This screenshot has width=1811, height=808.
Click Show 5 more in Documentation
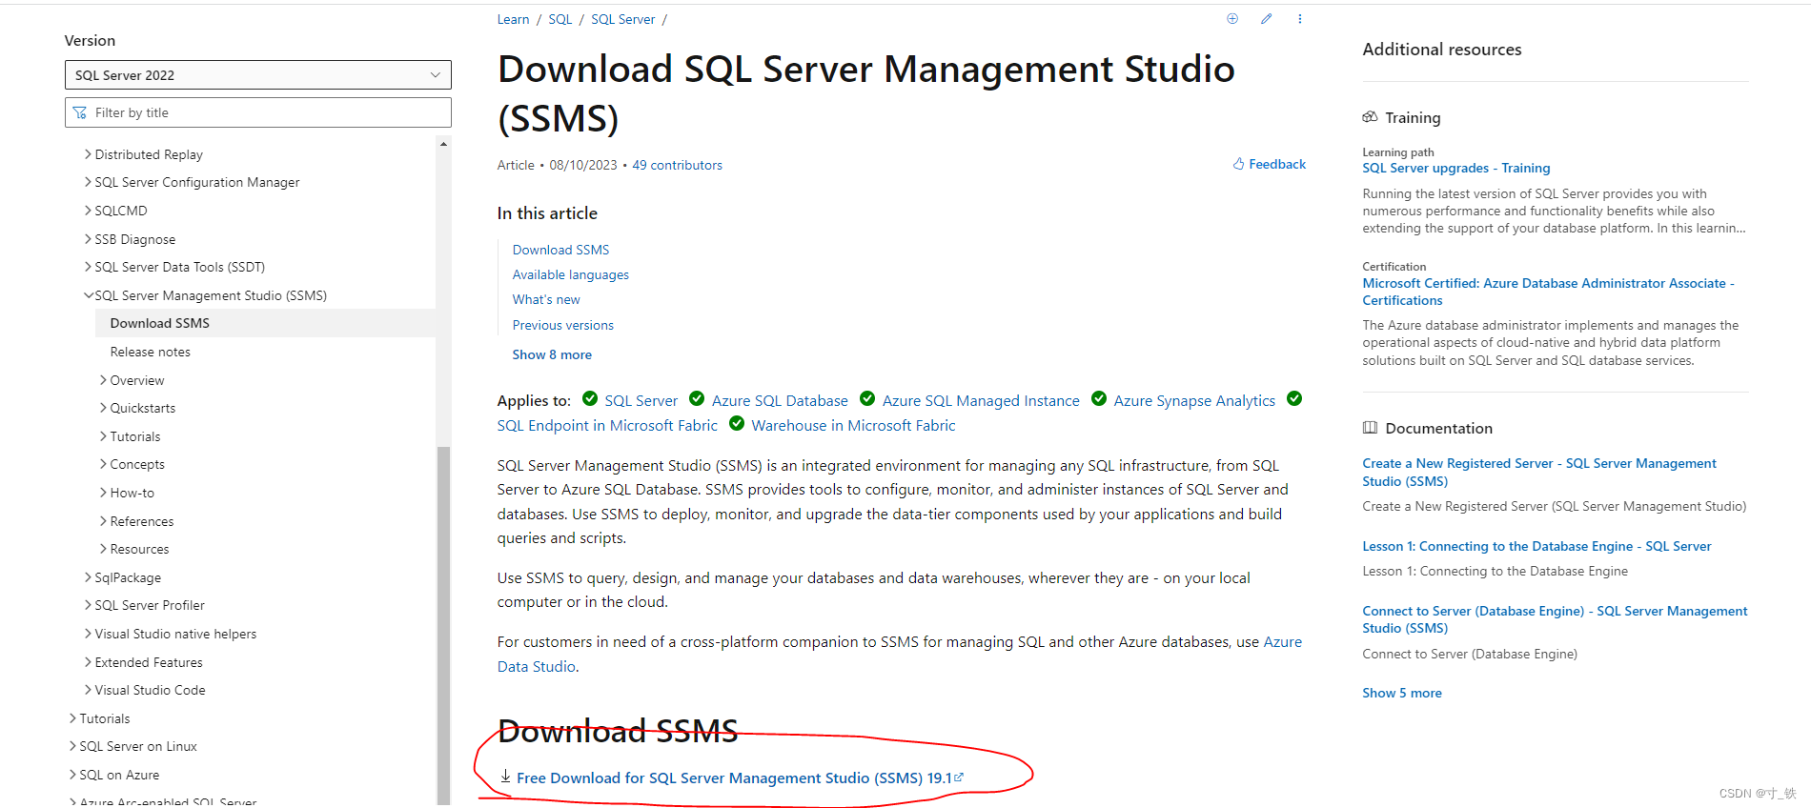coord(1402,693)
